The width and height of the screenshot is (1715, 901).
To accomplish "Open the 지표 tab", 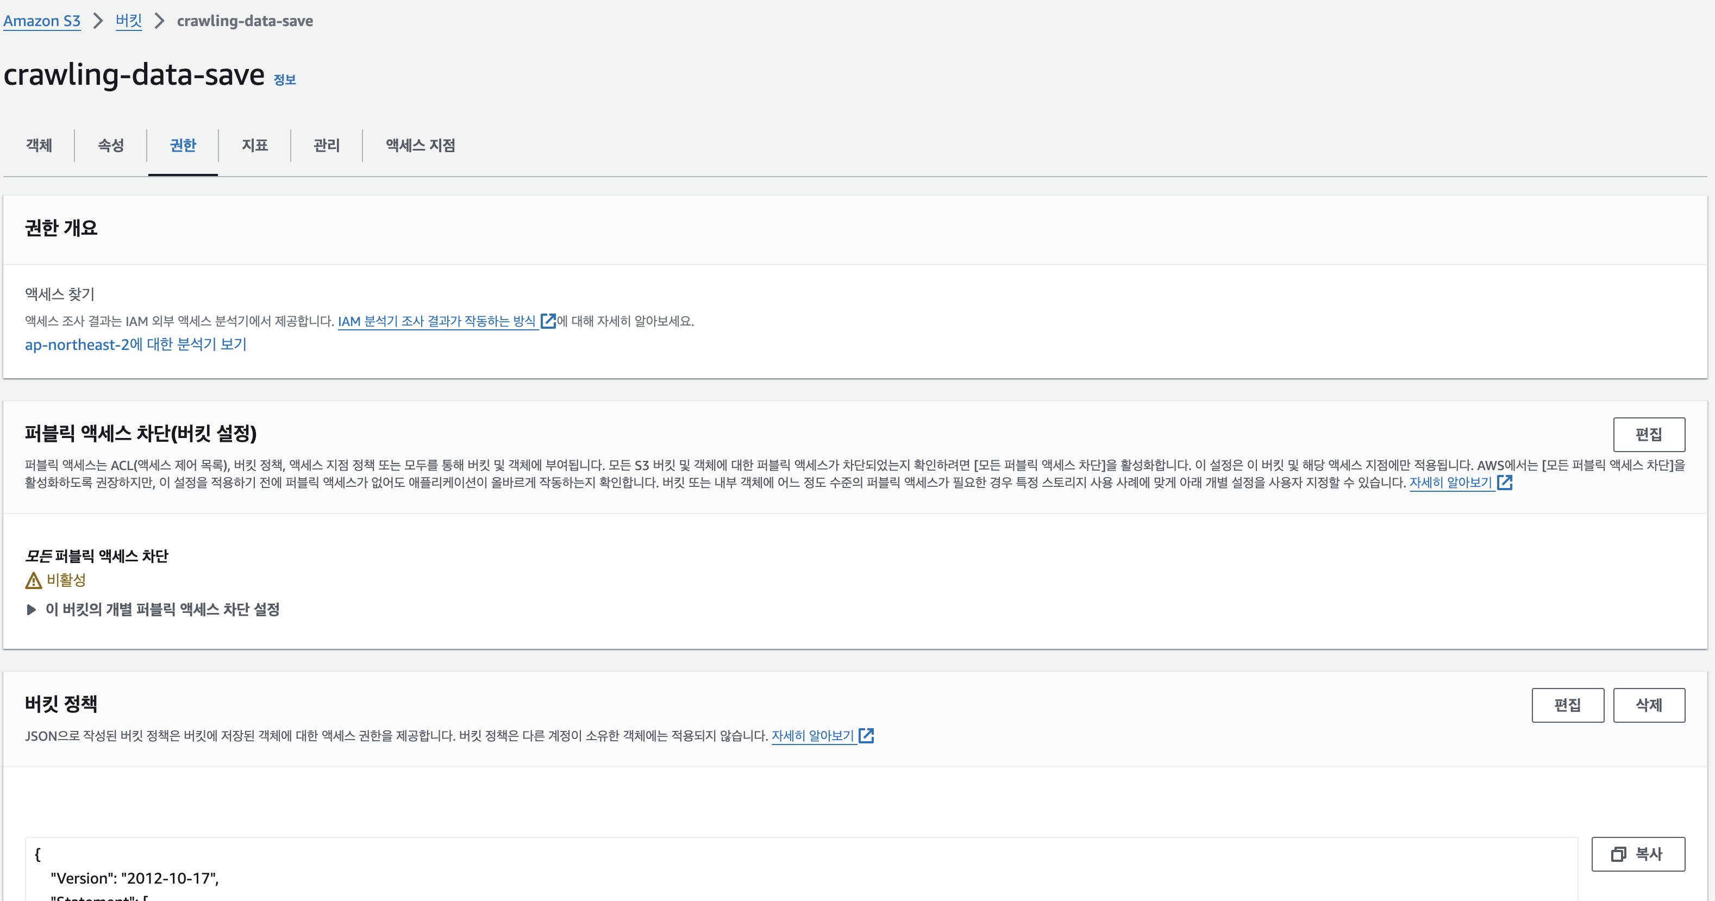I will (x=254, y=145).
